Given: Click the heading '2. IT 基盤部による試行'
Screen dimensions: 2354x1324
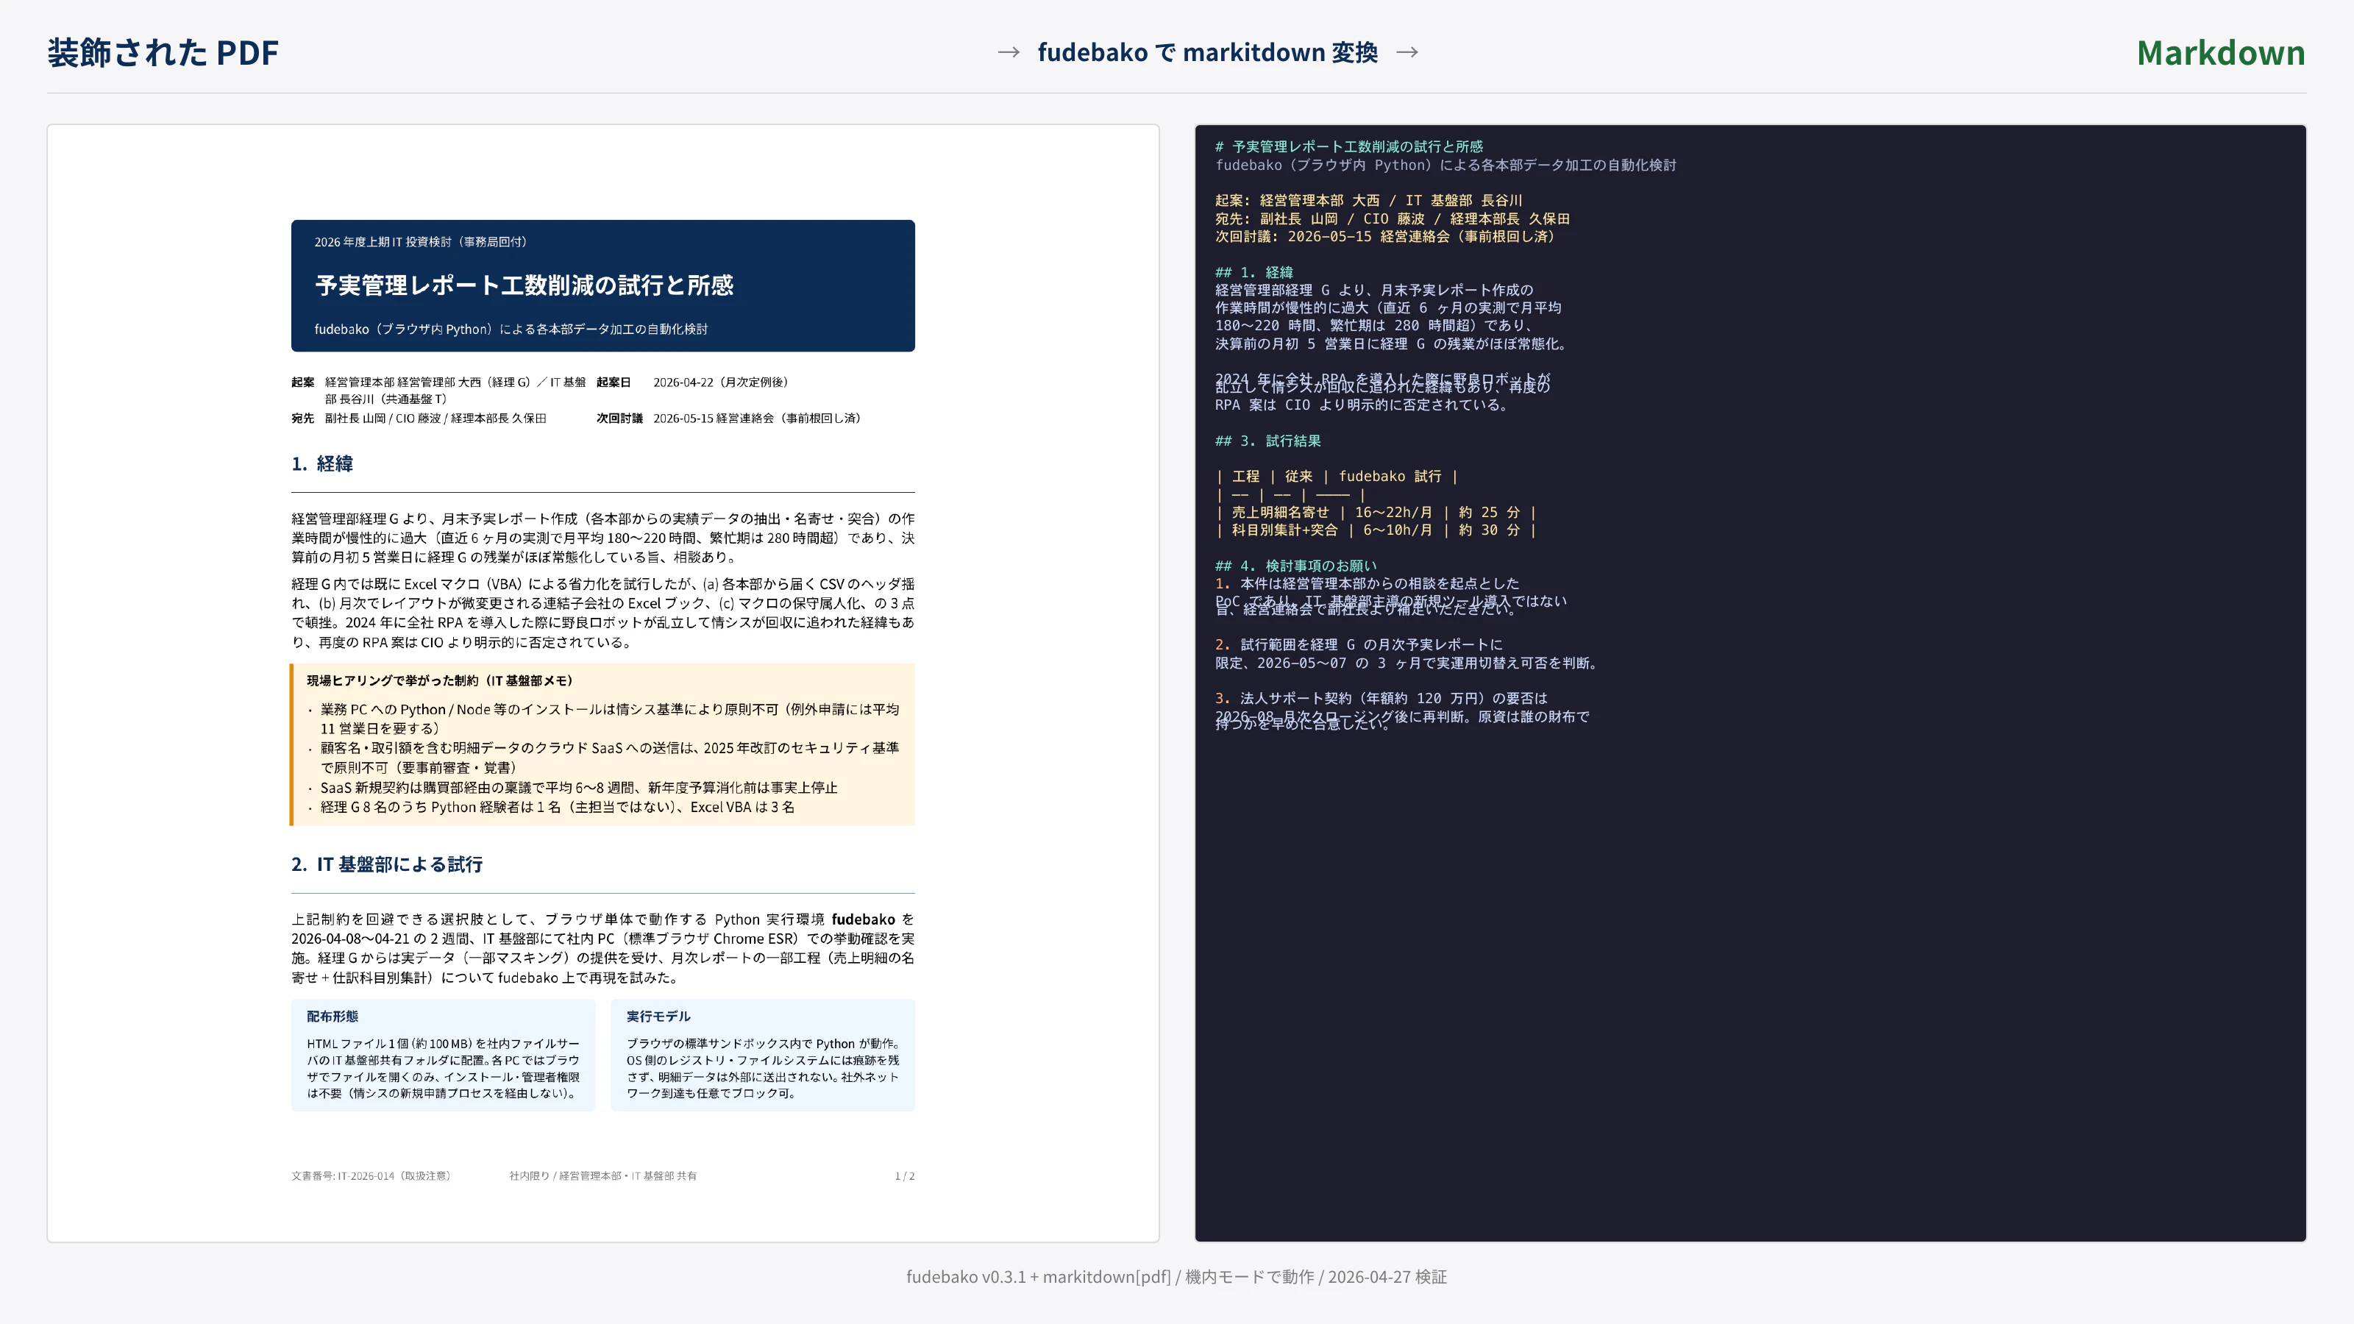Looking at the screenshot, I should 386,864.
